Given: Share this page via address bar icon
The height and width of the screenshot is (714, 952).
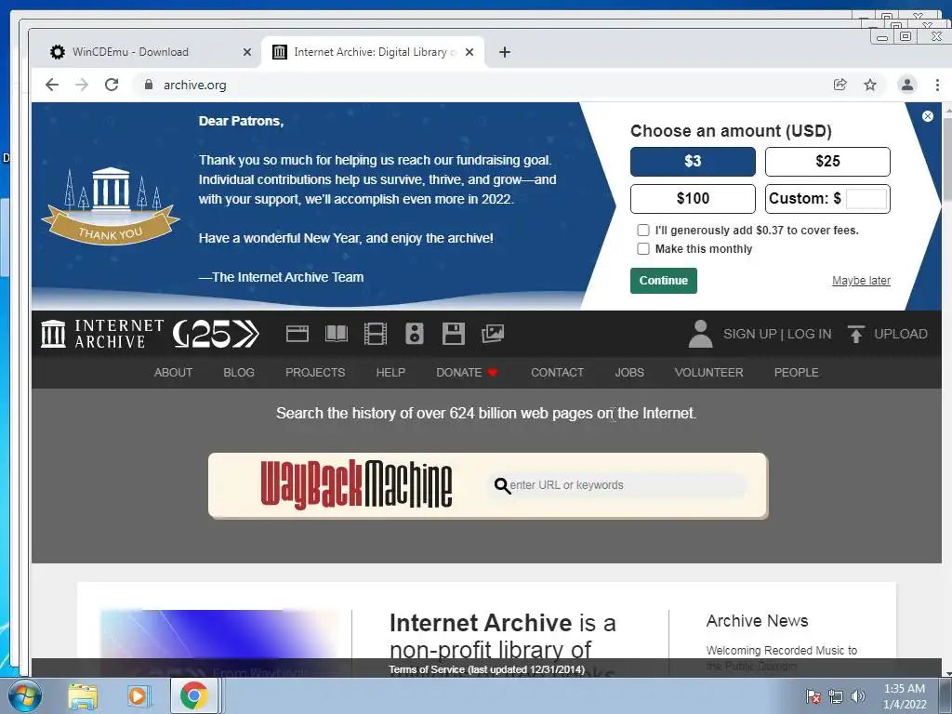Looking at the screenshot, I should point(840,85).
